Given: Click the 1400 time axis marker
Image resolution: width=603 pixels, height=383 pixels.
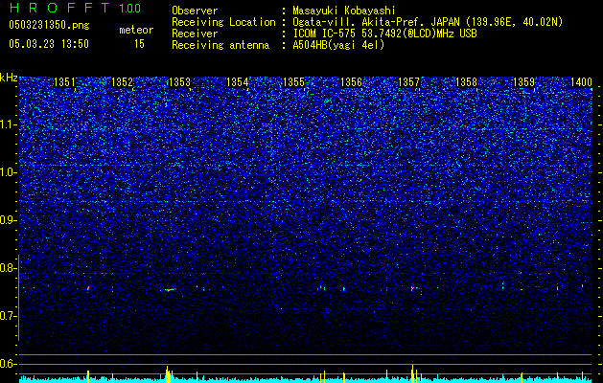Looking at the screenshot, I should click(581, 81).
